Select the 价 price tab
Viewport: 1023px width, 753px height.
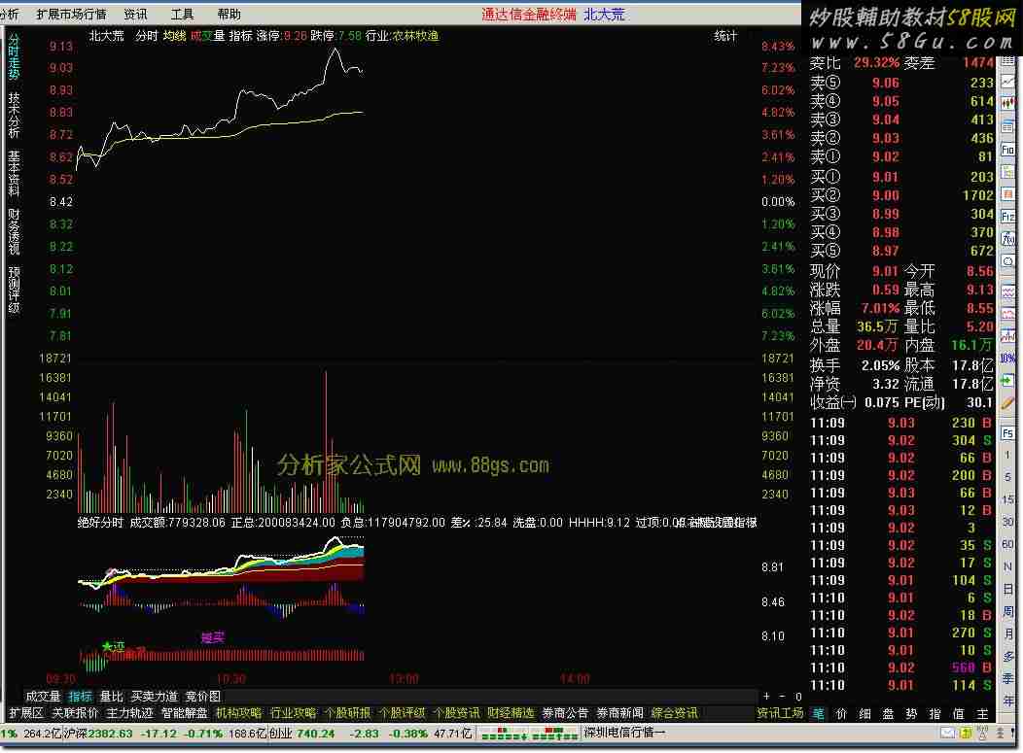pos(842,714)
